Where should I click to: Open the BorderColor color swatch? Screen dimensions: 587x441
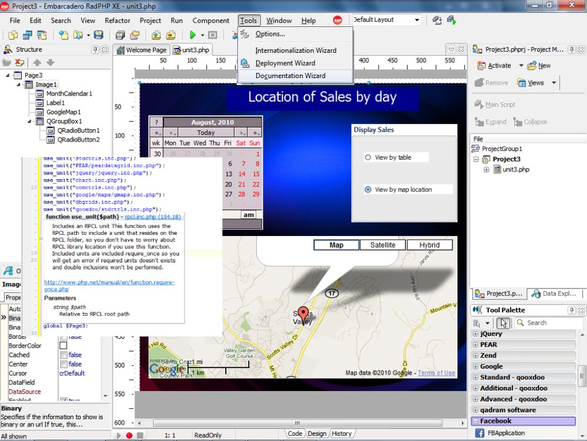(64, 345)
